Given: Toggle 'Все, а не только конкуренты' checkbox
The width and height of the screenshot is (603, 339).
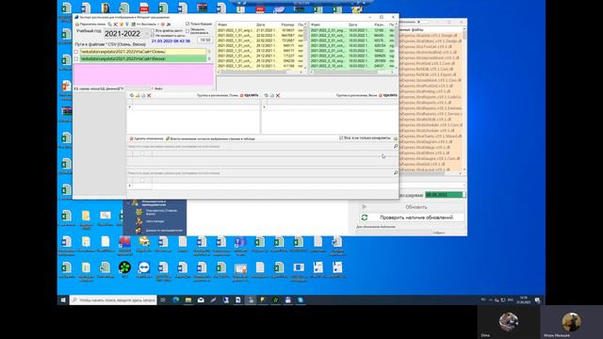Looking at the screenshot, I should (x=341, y=137).
